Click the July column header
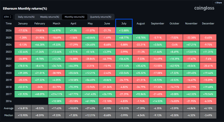 tap(124, 24)
